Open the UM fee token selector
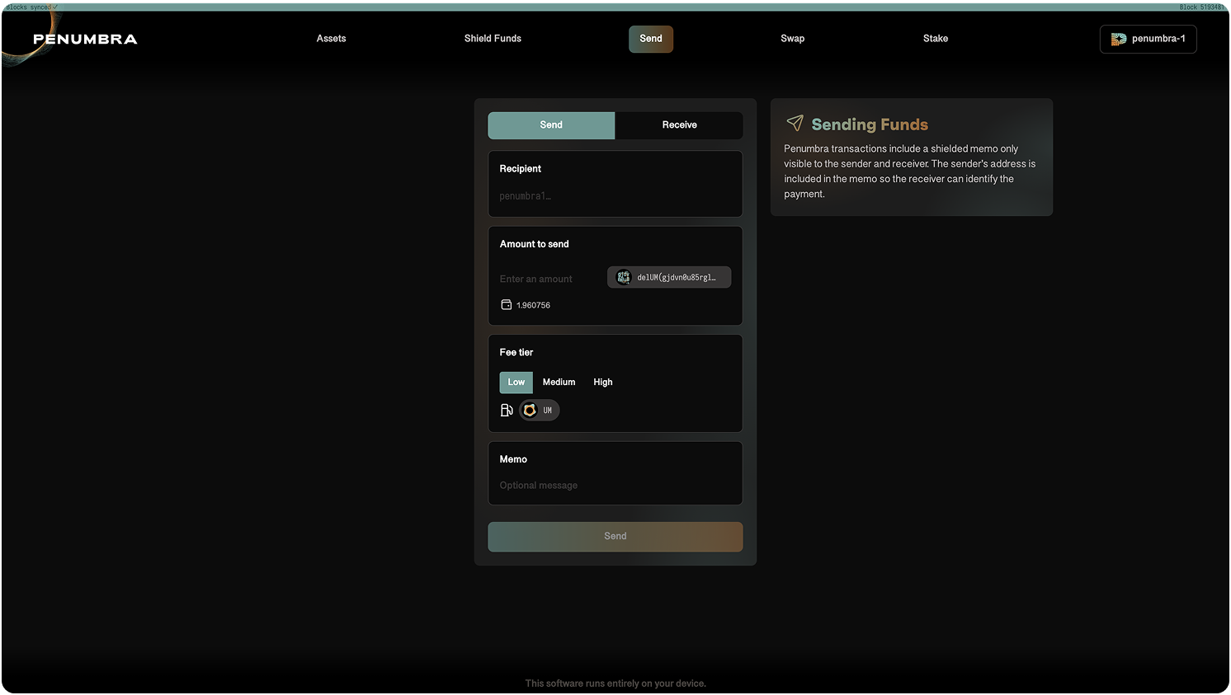Viewport: 1231px width, 695px height. tap(539, 410)
